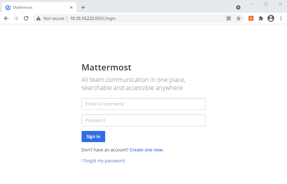Open the orange lightning extension icon
The height and width of the screenshot is (184, 287).
coord(251,18)
